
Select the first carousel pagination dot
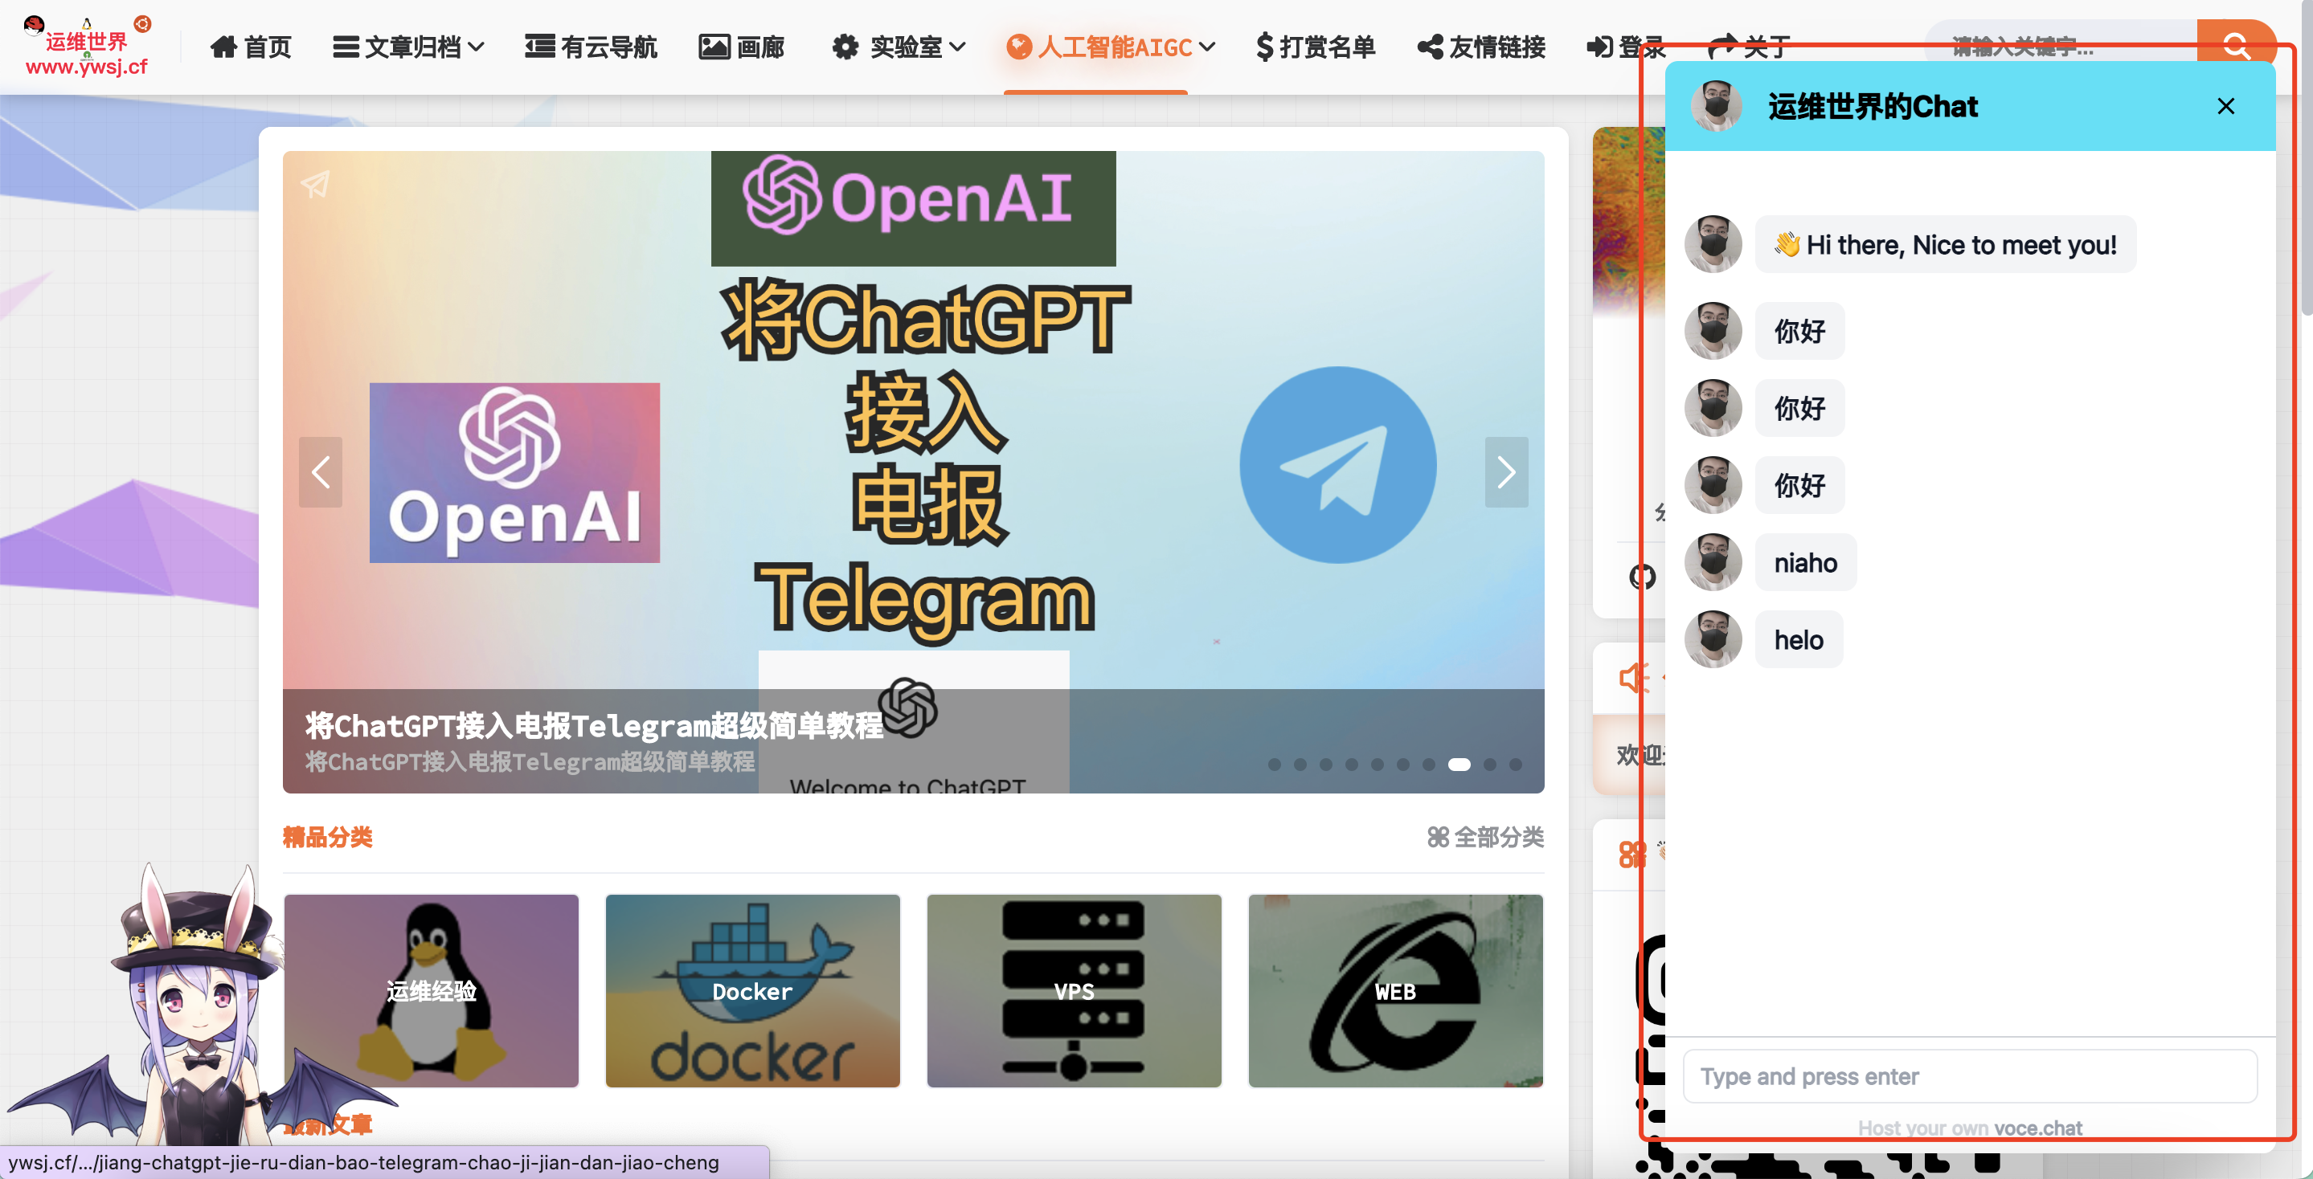pos(1274,765)
